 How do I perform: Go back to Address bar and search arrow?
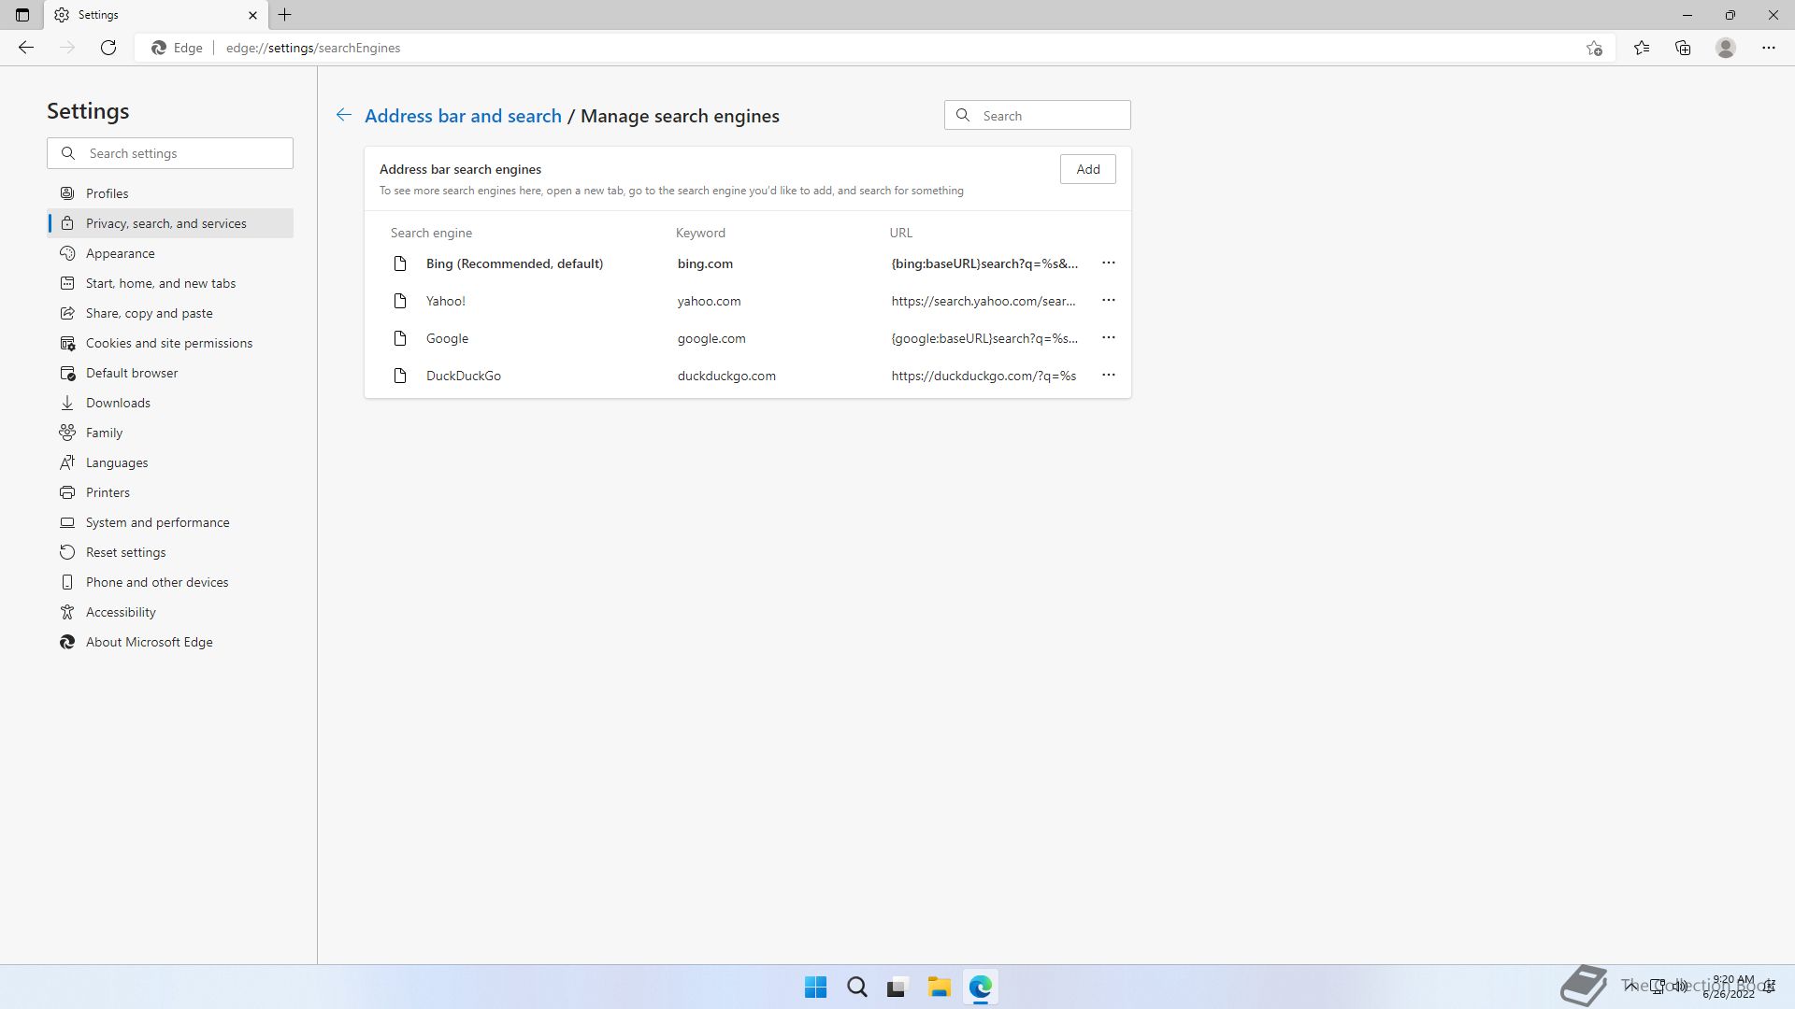pos(344,115)
